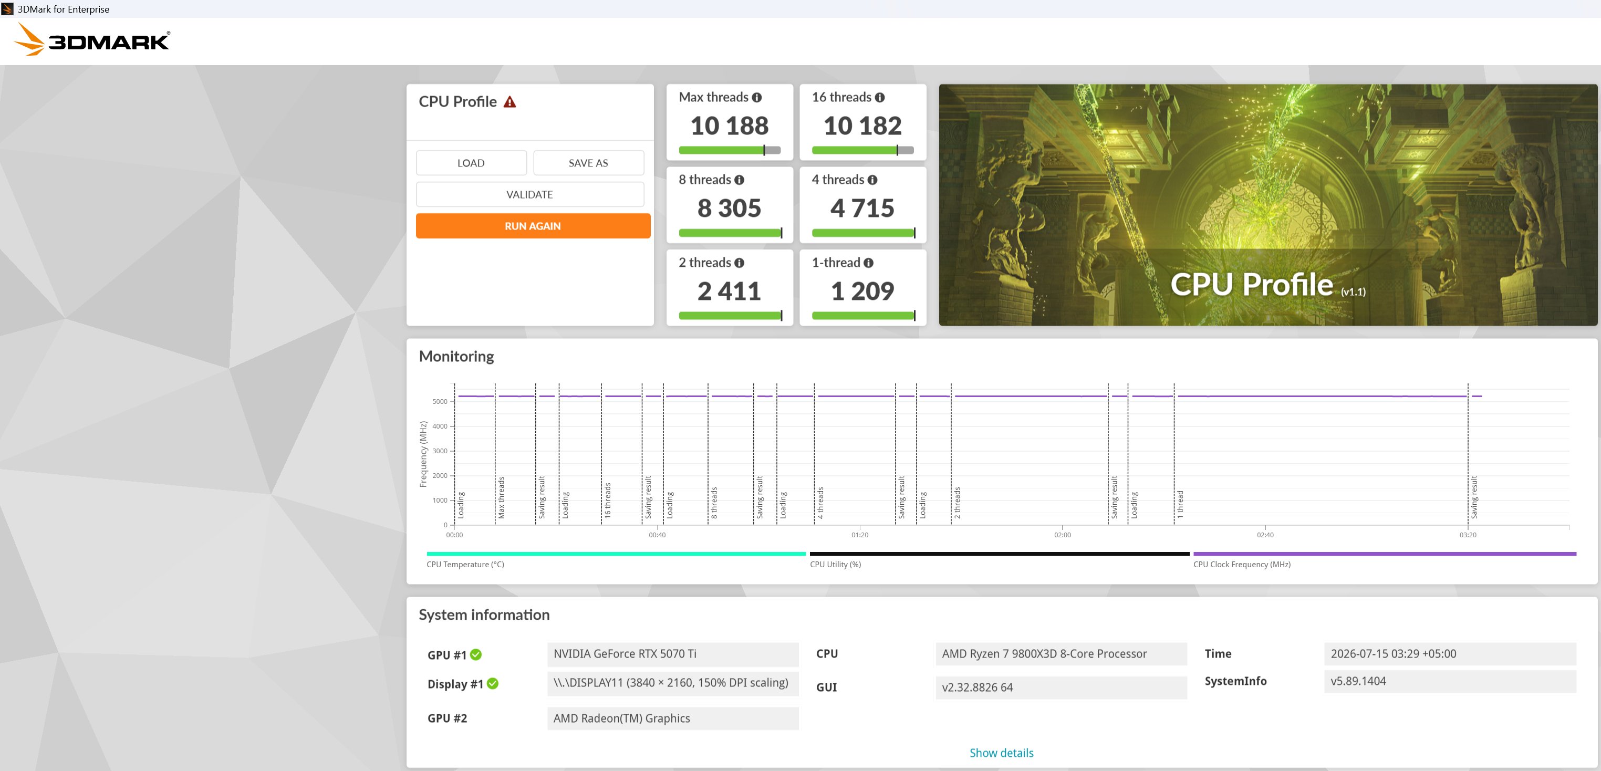This screenshot has height=771, width=1601.
Task: Click the 8 threads score 8 305
Action: click(x=730, y=209)
